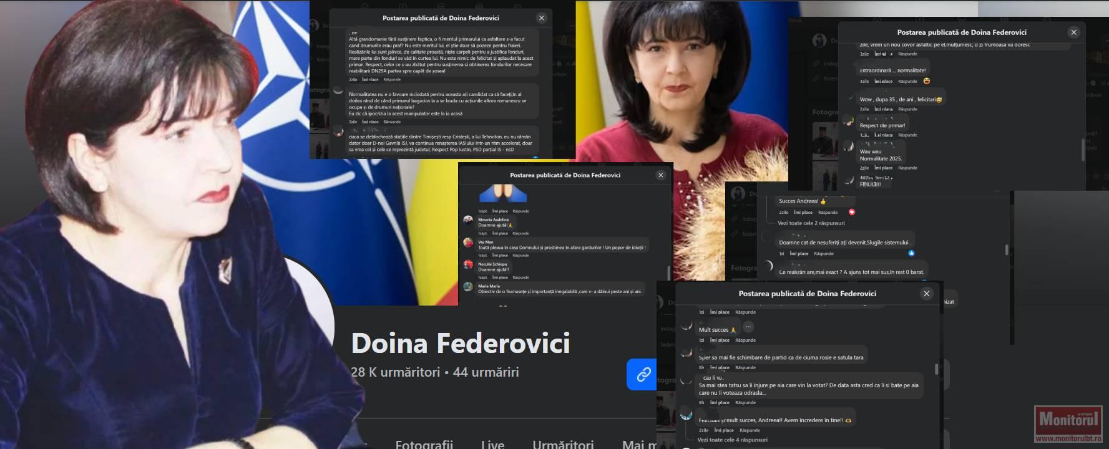The image size is (1109, 449).
Task: Click the heart reaction under 'Succes Andreea!'
Action: tap(852, 212)
